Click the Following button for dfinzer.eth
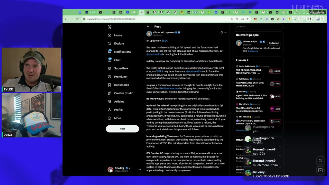This screenshot has width=329, height=185. (x=274, y=43)
